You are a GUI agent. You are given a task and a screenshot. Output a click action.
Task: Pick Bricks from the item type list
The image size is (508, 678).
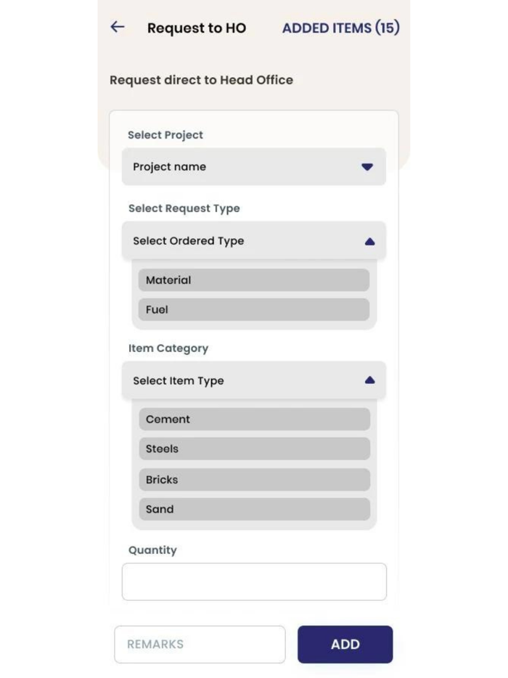(254, 480)
